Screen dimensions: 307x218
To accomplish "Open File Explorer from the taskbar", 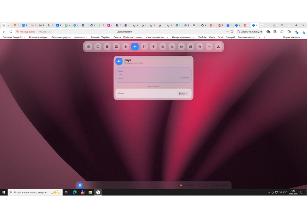I will 90,192.
